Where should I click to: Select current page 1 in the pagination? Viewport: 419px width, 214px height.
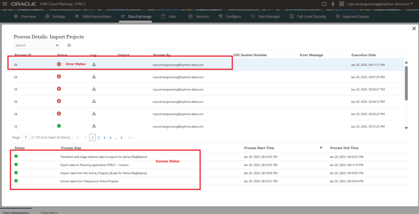(93, 138)
